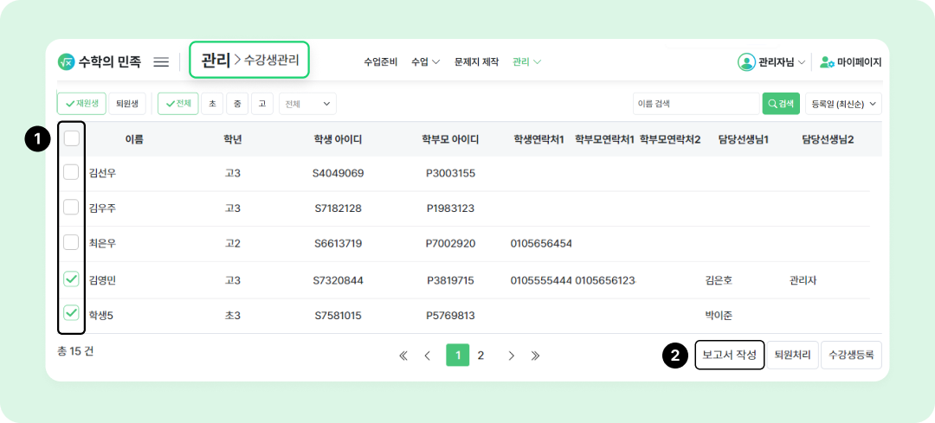Viewport: 935px width, 423px height.
Task: Go to next page arrow
Action: click(512, 356)
